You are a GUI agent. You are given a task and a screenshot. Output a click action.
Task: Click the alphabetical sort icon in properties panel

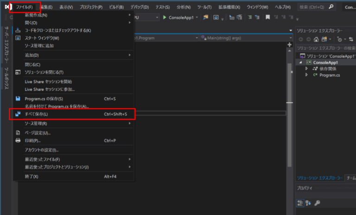pyautogui.click(x=309, y=203)
